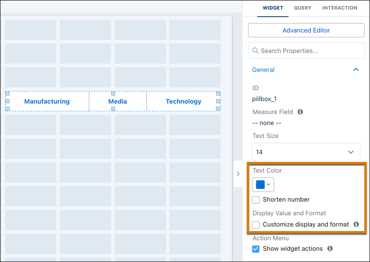370x262 pixels.
Task: Click the right-middle resize handle of pillbox widget
Action: [218, 101]
